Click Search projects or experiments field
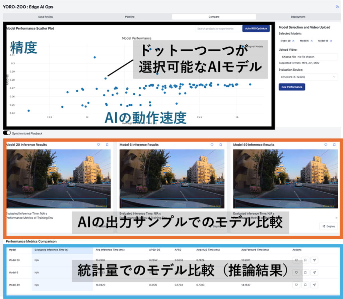Viewport: 343px width, 299px height. (x=218, y=29)
